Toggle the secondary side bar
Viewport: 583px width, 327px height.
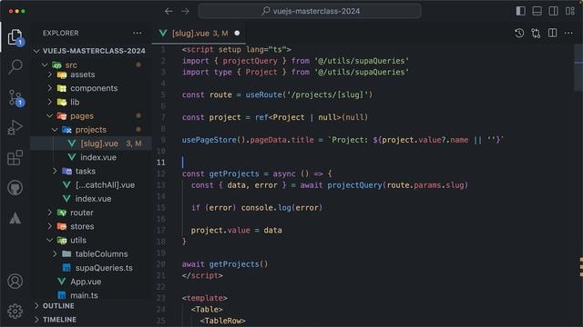(553, 11)
